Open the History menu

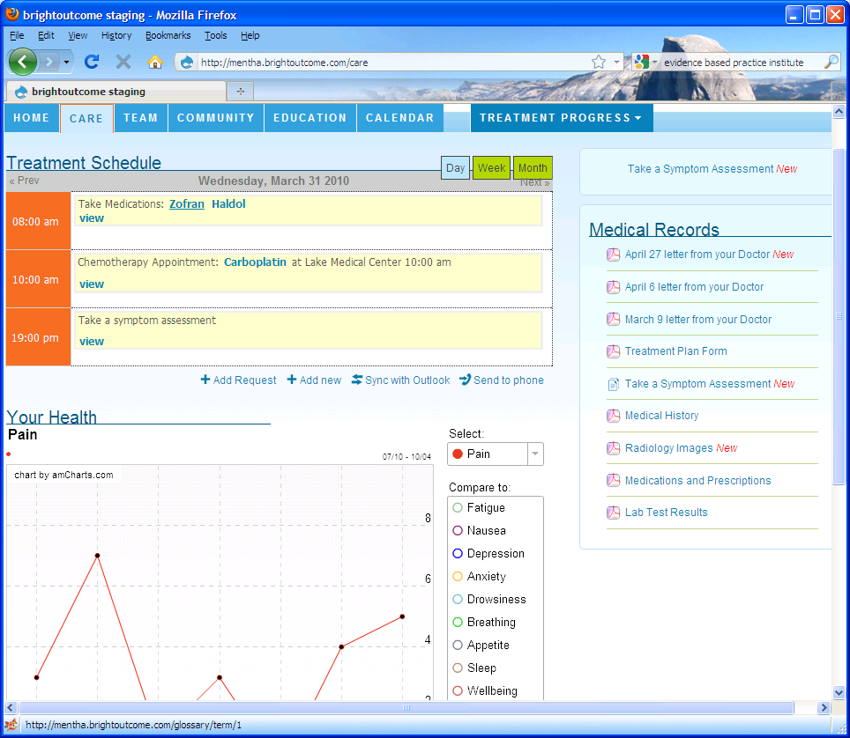pos(116,35)
